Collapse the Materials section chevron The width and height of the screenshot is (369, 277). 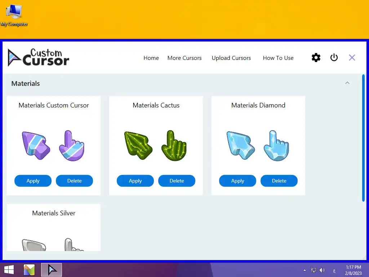click(347, 83)
